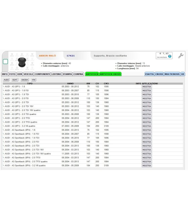
Task: Click the wrench tool icon
Action: tap(181, 56)
